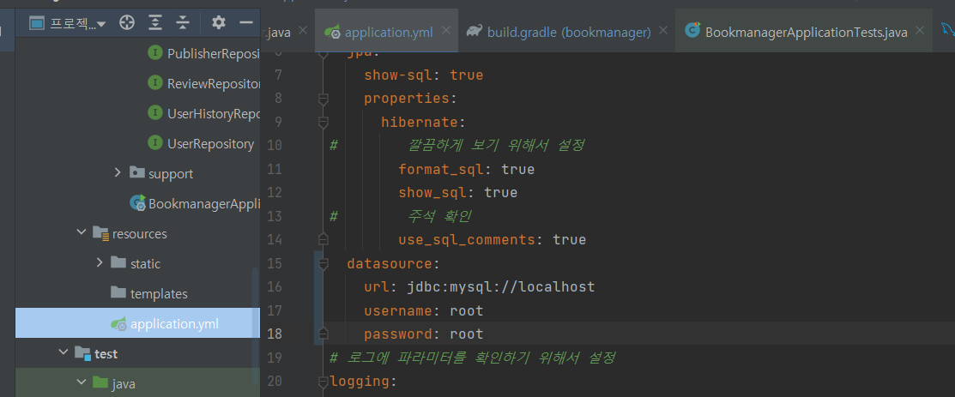Click the format_sql key on line 11
Viewport: 955px width, 397px height.
point(442,169)
